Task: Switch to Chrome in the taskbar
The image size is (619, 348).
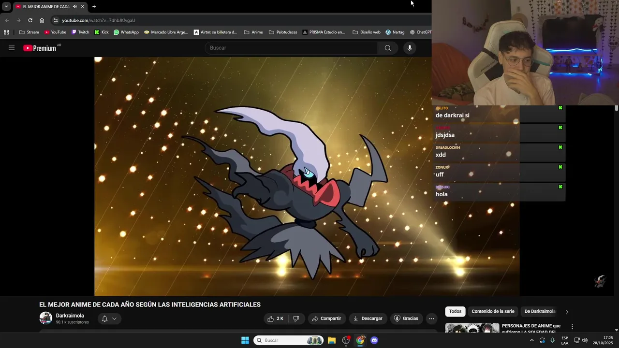Action: click(x=360, y=340)
